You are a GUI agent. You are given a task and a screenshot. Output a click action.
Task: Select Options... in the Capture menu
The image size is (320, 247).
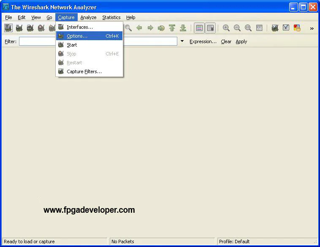point(77,36)
